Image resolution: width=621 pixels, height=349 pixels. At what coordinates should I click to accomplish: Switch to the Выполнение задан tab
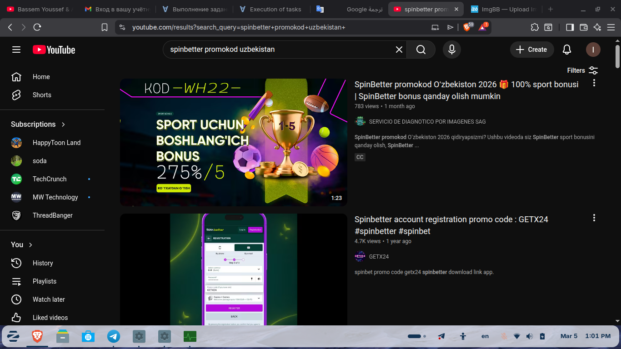194,9
